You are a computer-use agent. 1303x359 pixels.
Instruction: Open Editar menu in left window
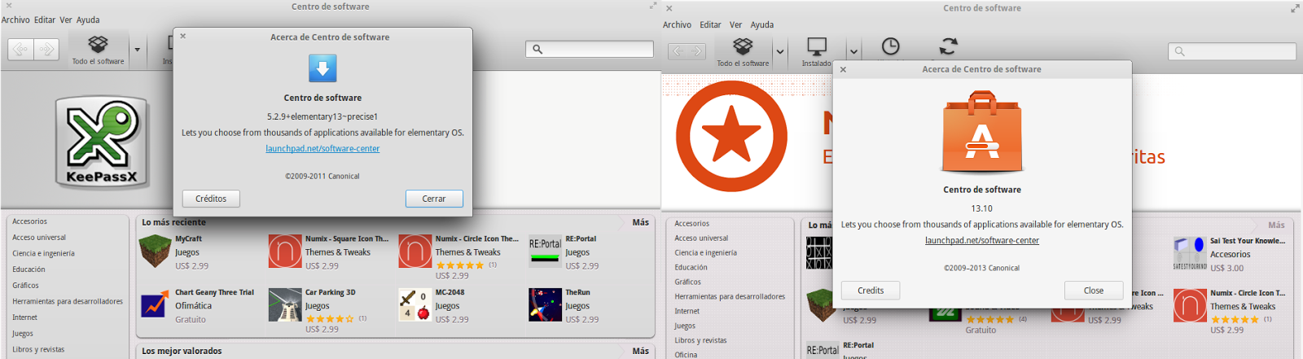(x=45, y=20)
